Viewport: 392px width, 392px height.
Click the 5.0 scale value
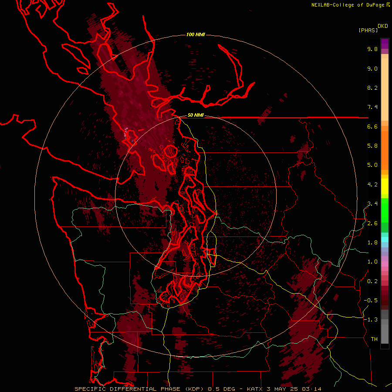[372, 165]
